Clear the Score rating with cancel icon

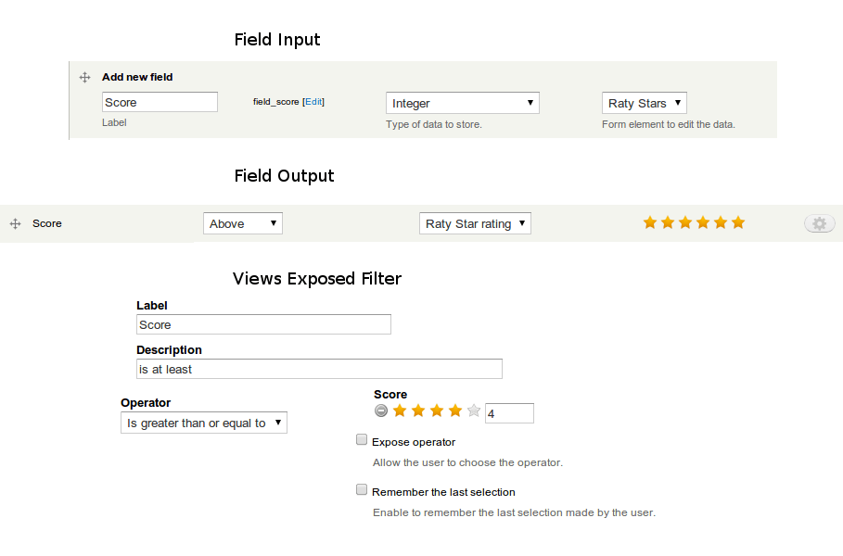381,411
